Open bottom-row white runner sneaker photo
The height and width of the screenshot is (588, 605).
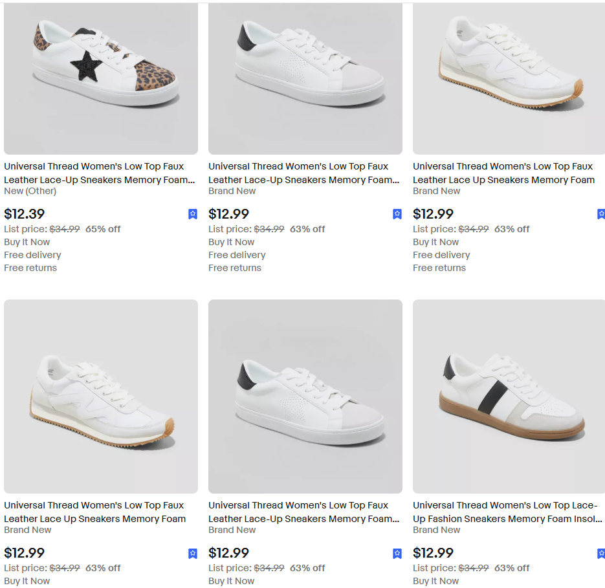point(101,397)
